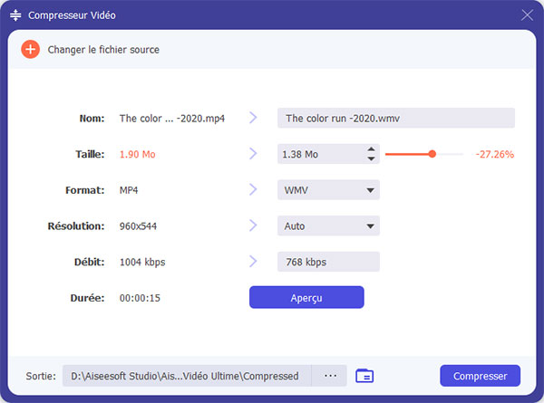Close the Compresseur Vidéo window
The image size is (544, 403).
click(527, 15)
